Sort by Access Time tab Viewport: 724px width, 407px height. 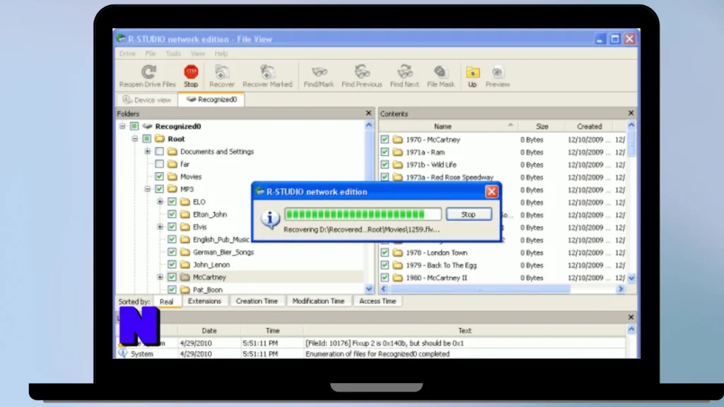[378, 301]
